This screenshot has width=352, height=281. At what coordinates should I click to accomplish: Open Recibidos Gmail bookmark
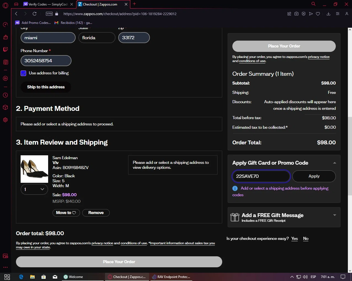[x=73, y=23]
